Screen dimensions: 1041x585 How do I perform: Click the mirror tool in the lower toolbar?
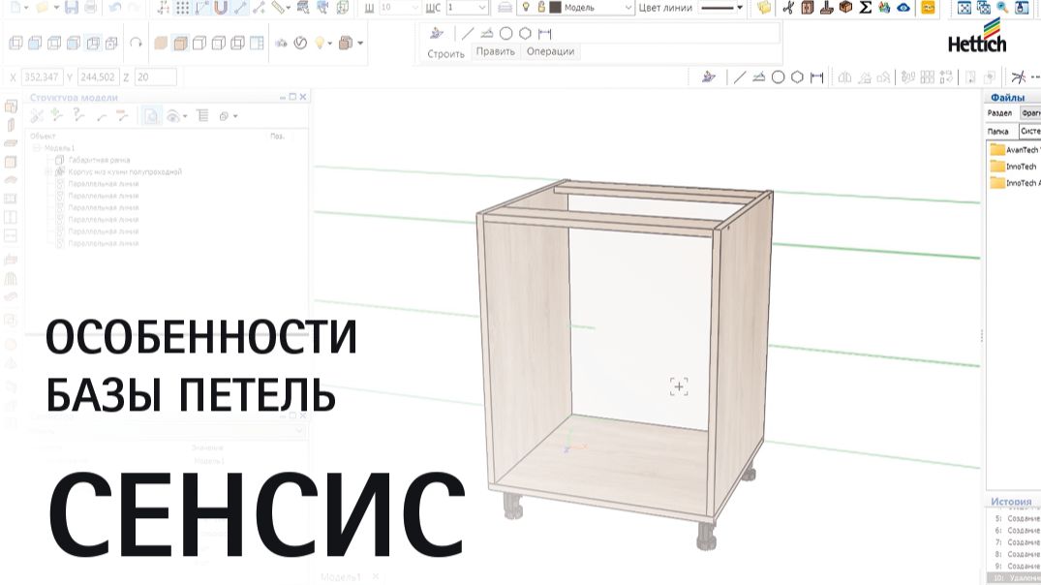click(844, 77)
